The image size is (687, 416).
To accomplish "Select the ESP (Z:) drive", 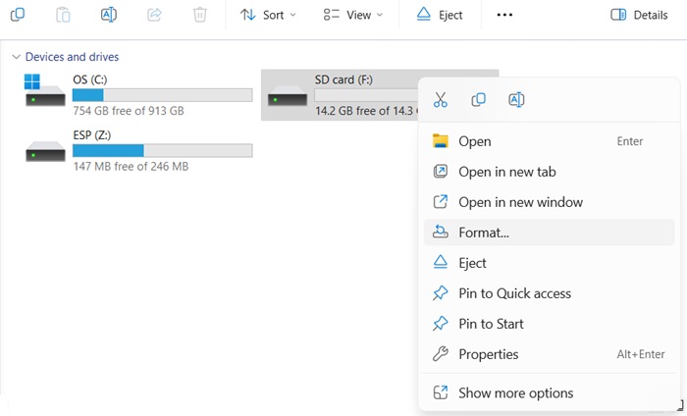I will point(138,150).
